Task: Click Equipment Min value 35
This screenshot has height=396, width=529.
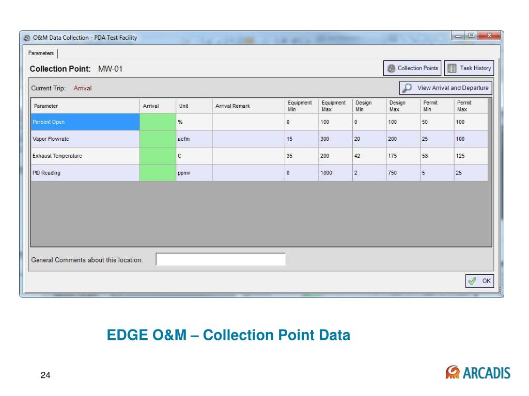Action: tap(302, 156)
